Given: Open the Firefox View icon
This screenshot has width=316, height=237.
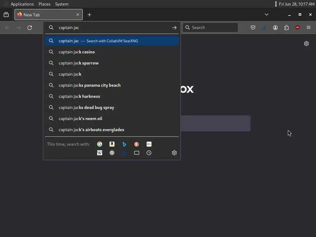Looking at the screenshot, I should (6, 15).
